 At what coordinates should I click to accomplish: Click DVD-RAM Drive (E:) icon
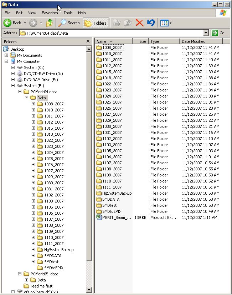click(x=20, y=79)
